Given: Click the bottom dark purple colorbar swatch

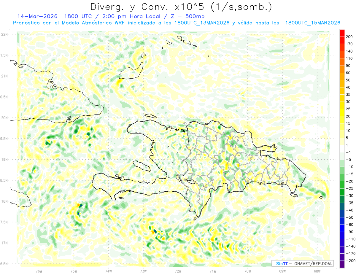Looking at the screenshot, I should [342, 264].
